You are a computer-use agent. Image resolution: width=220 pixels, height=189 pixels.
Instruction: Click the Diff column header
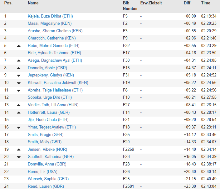187,3
